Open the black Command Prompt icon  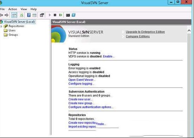click(x=68, y=15)
